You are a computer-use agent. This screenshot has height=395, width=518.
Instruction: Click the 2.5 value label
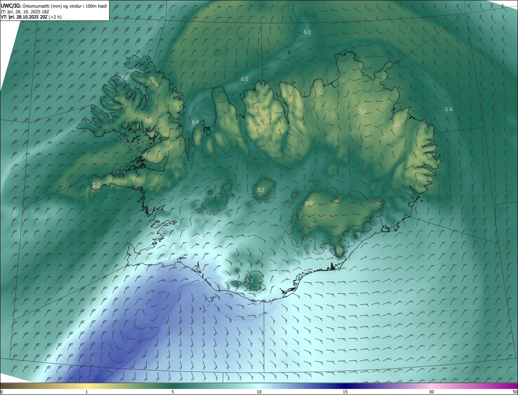(149, 120)
